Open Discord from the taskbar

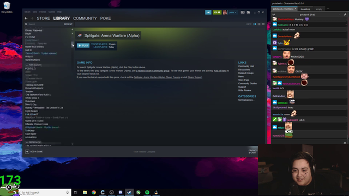121,192
